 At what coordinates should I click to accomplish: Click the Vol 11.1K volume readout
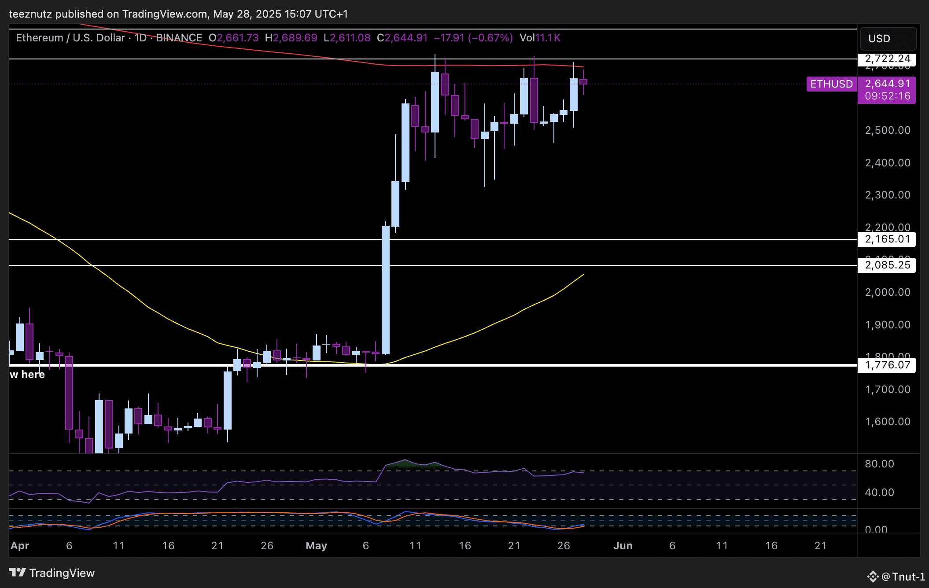point(540,38)
